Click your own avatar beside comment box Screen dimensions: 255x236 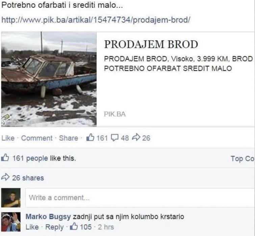click(11, 198)
